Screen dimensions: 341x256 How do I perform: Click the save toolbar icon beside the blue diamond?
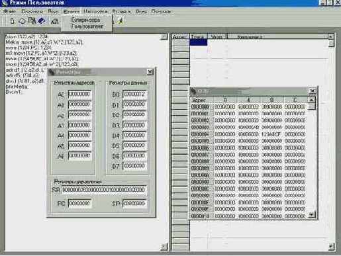click(32, 21)
